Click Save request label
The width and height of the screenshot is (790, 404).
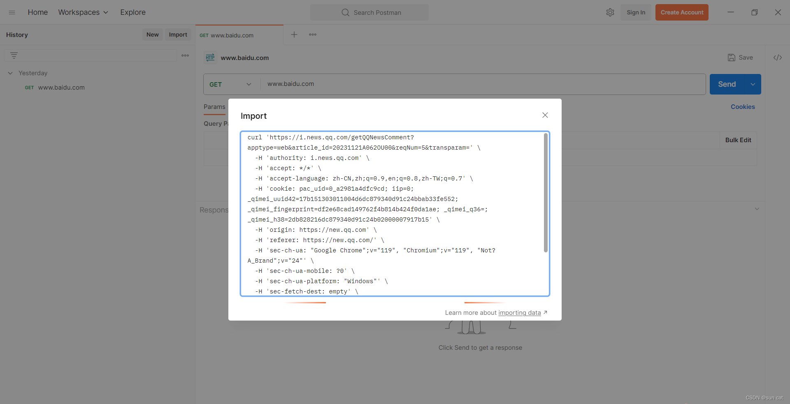[x=746, y=58]
